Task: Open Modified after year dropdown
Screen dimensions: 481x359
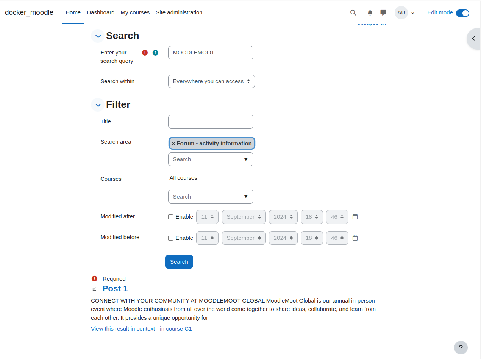Action: click(283, 217)
